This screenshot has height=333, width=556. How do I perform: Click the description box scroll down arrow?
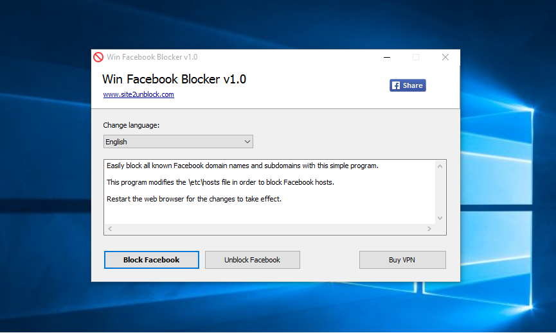(x=440, y=218)
